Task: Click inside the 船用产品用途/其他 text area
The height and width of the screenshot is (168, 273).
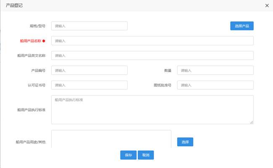Action: pos(111,139)
